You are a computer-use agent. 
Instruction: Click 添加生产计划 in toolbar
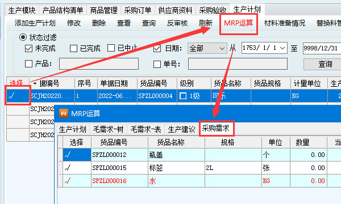coord(35,23)
